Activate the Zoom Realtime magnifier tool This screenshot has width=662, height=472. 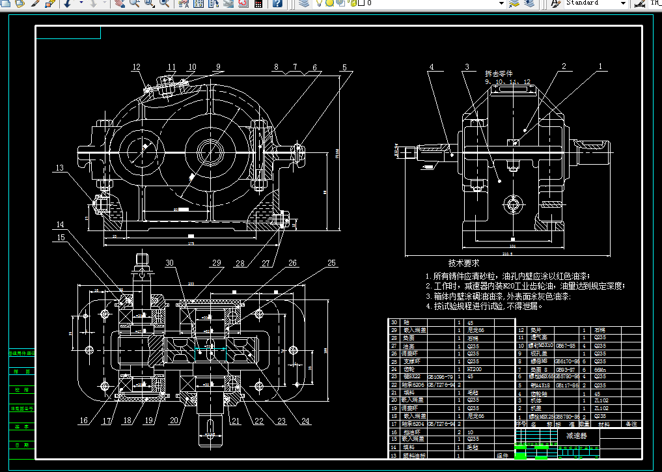(134, 3)
